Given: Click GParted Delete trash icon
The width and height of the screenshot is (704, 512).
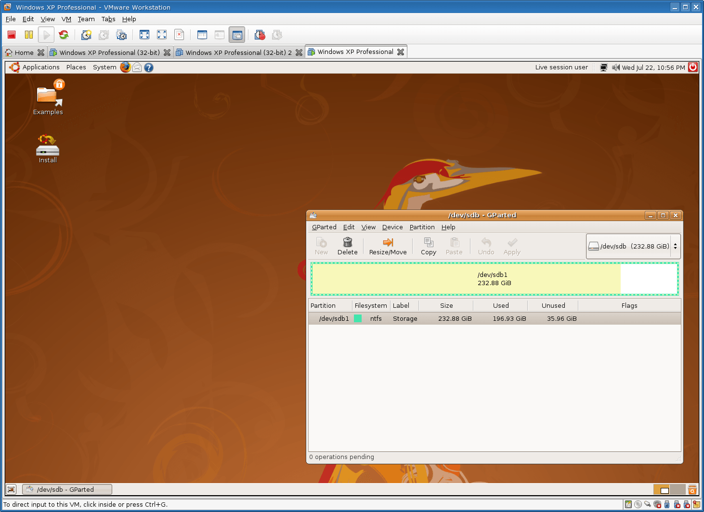Looking at the screenshot, I should coord(347,246).
